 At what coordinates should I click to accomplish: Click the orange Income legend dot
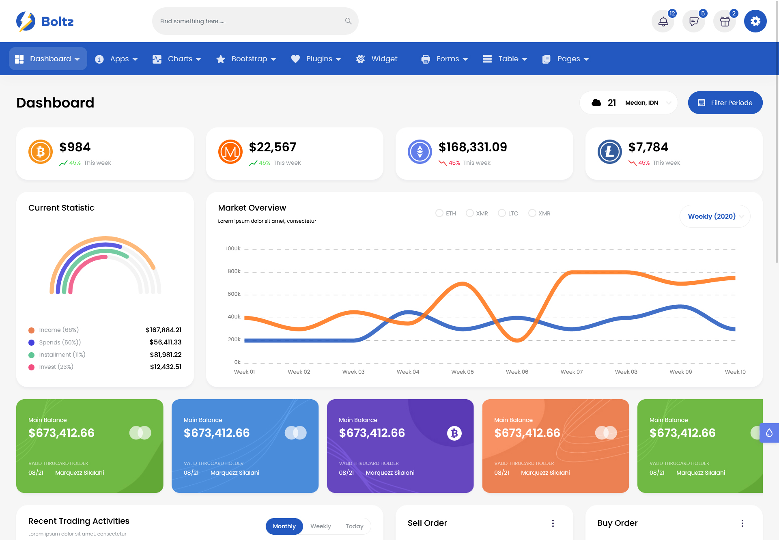[31, 330]
